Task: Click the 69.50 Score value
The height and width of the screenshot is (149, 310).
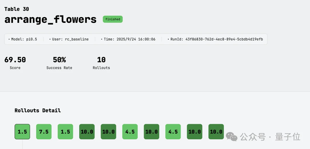Action: pos(15,60)
